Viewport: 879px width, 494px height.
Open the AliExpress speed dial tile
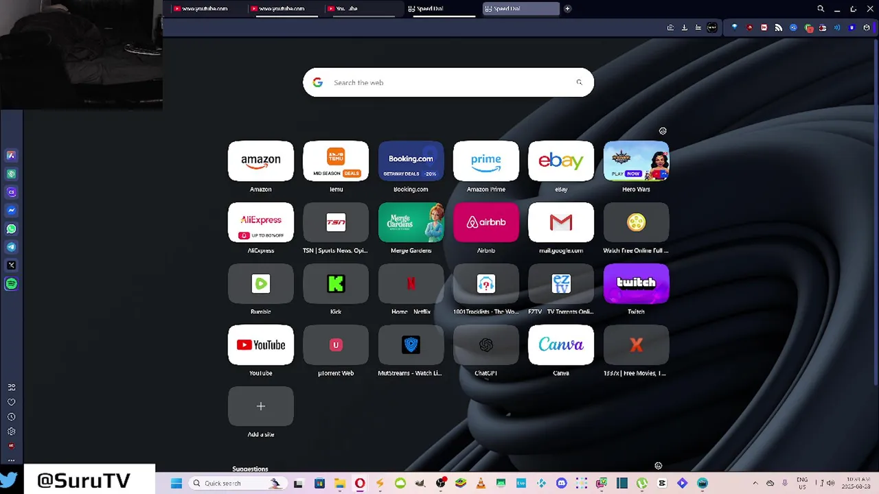pyautogui.click(x=261, y=222)
